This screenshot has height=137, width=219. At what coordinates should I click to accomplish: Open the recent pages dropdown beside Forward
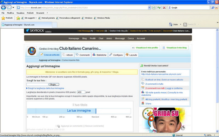(x=13, y=8)
